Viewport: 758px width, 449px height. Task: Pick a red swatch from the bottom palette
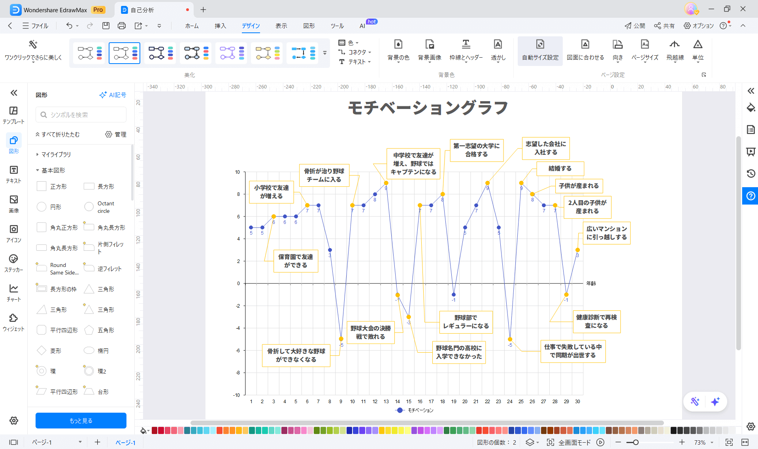click(x=156, y=430)
